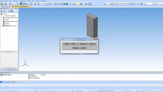Switch to Построение tab under model tree
163x92 pixels.
(3, 70)
